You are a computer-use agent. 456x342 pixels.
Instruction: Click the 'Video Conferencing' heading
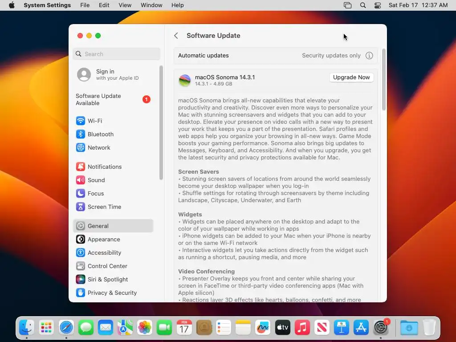coord(206,271)
